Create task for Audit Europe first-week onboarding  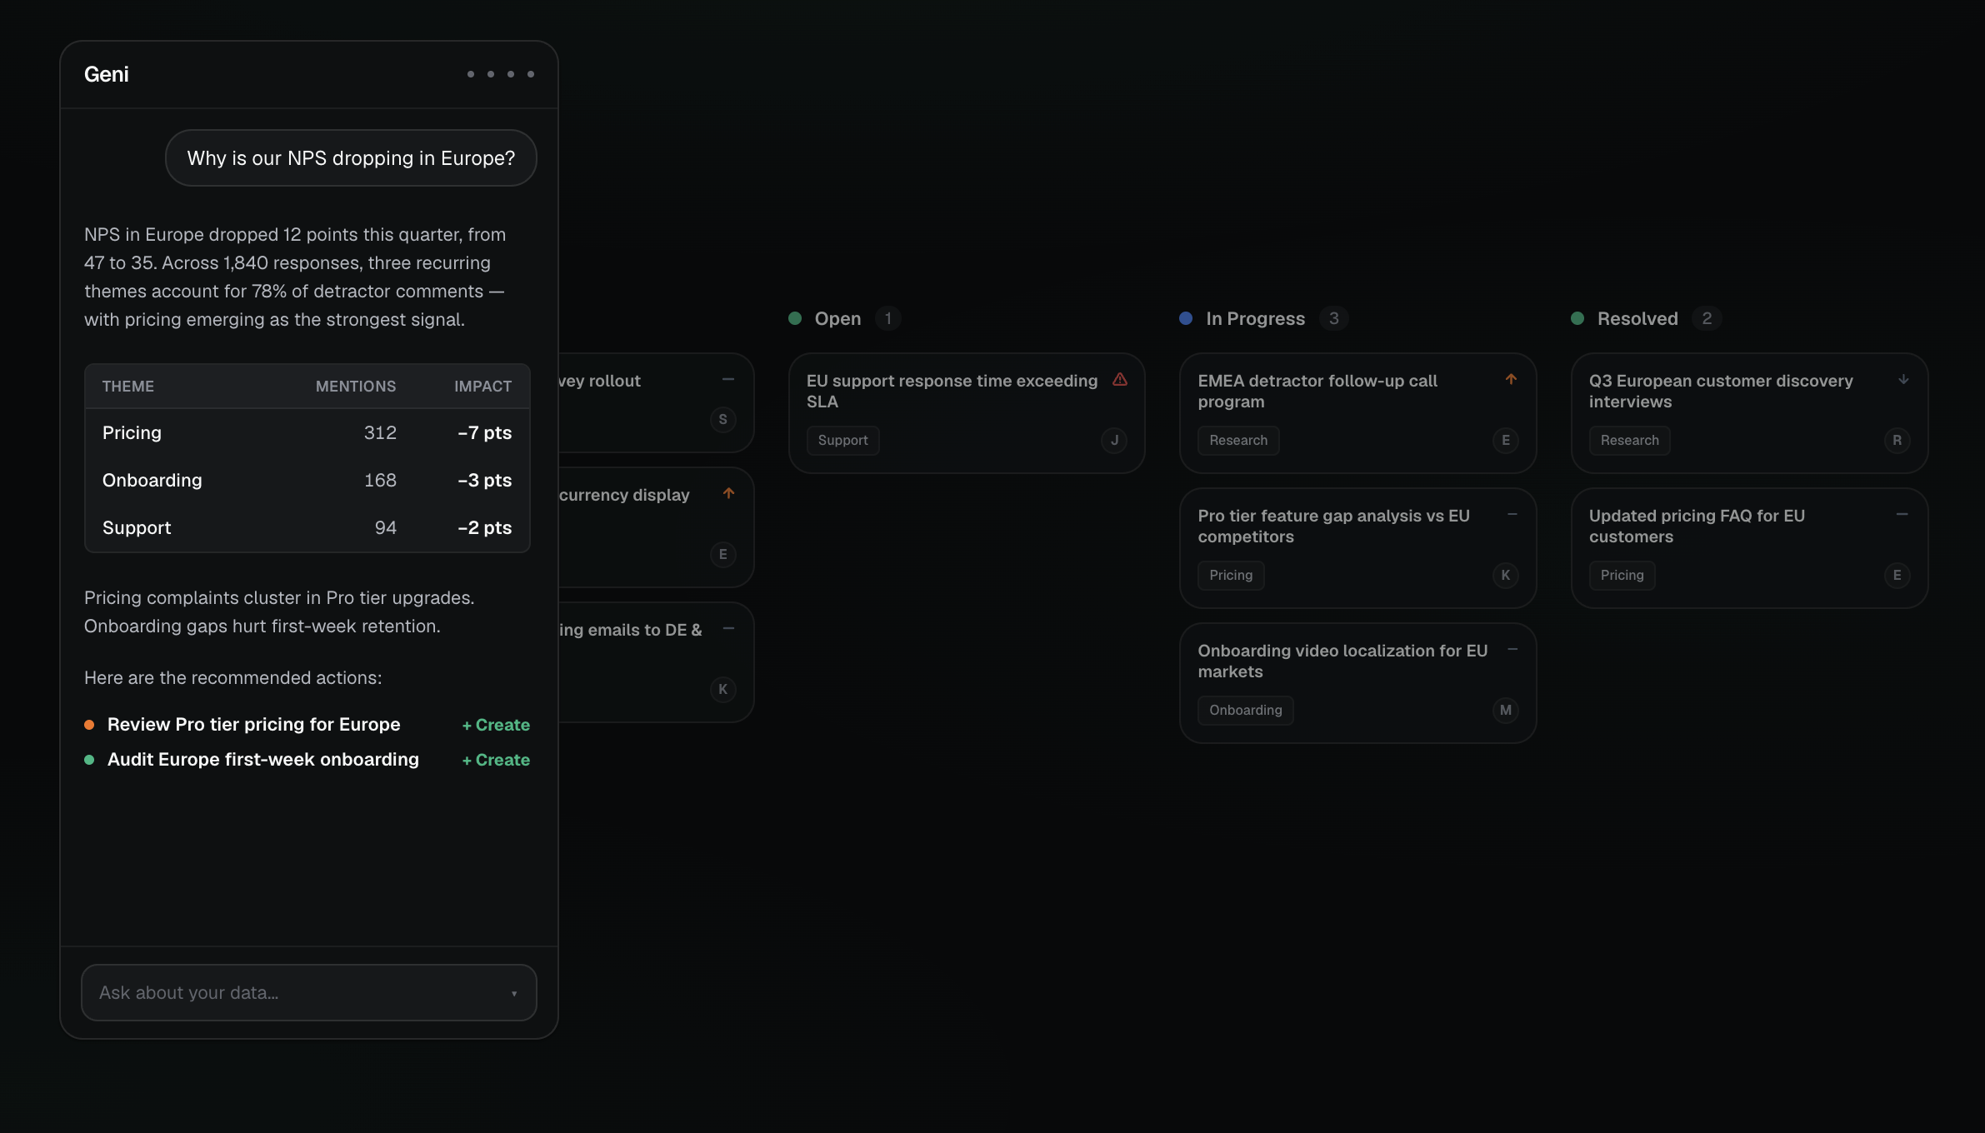pyautogui.click(x=496, y=761)
